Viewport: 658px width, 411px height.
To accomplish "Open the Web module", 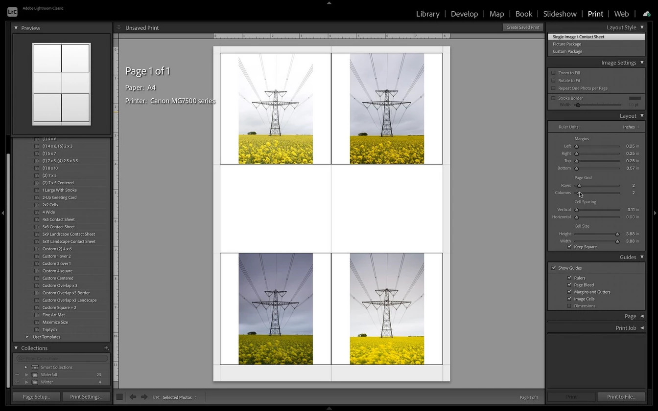I will click(x=621, y=14).
